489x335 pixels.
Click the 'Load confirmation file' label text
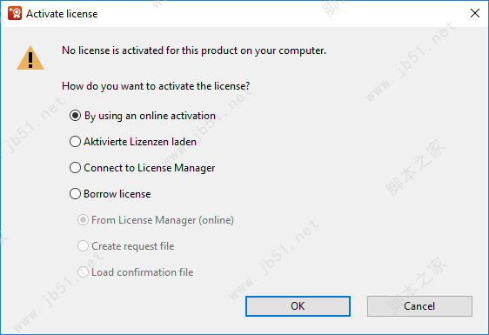[x=143, y=272]
